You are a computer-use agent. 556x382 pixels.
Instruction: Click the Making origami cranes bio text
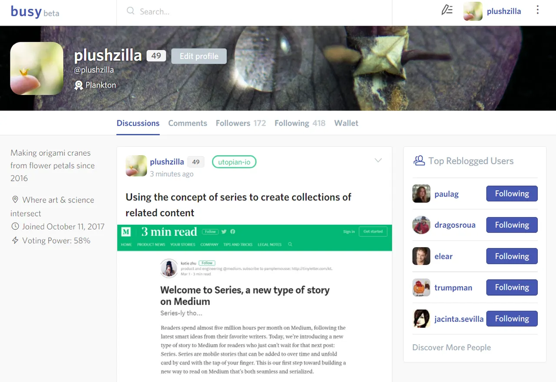click(53, 166)
